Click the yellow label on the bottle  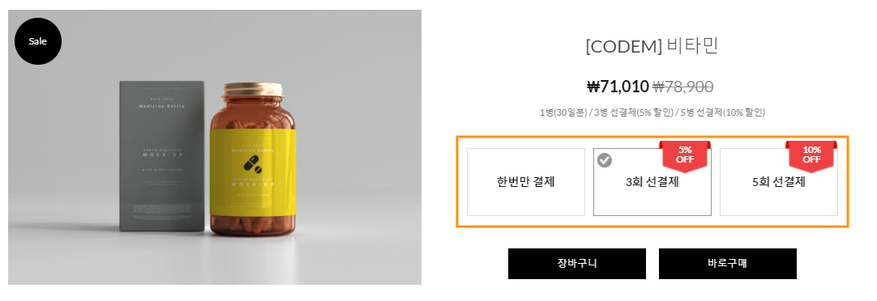pos(253,173)
